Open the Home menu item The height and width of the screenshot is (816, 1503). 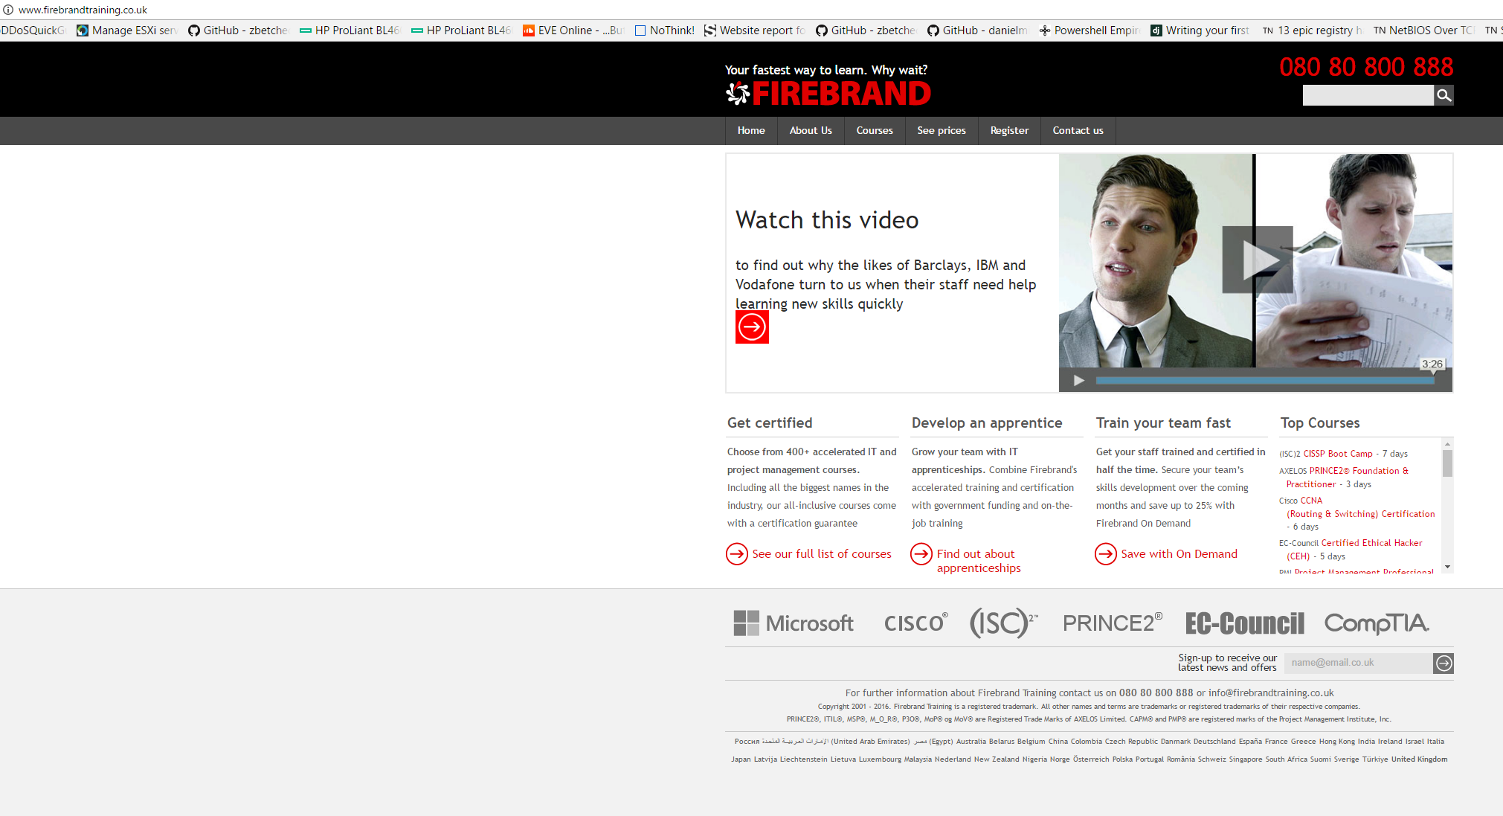pos(751,131)
